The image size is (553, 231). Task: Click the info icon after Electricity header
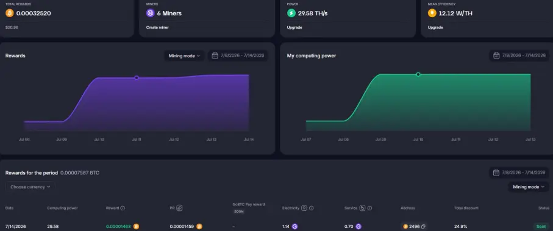pos(312,208)
